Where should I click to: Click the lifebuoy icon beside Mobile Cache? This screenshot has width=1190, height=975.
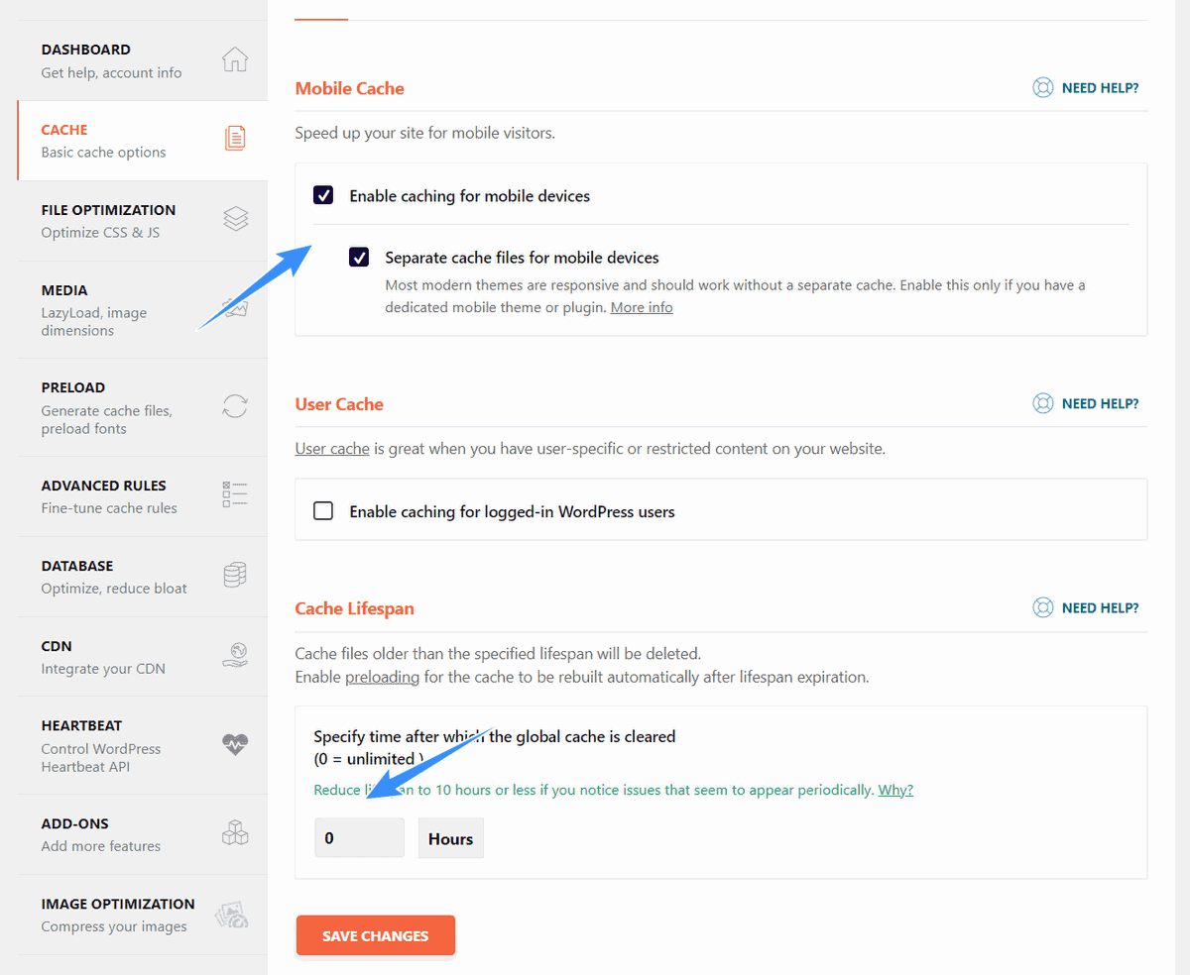coord(1042,88)
